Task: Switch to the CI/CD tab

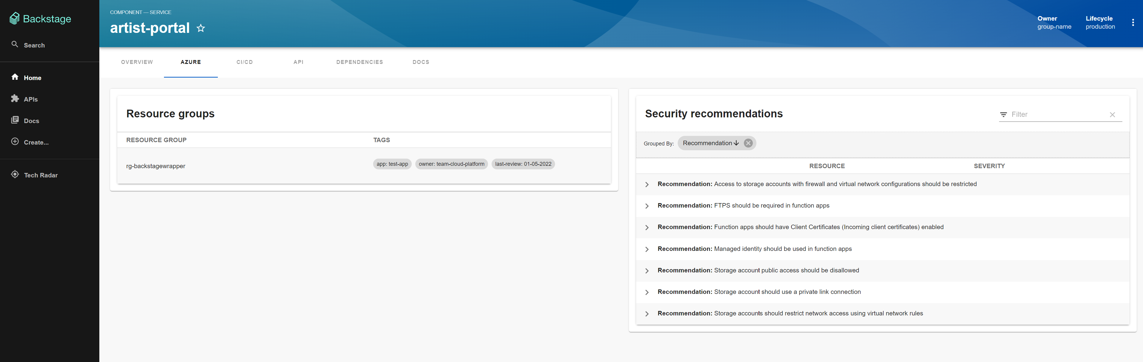Action: pyautogui.click(x=244, y=62)
